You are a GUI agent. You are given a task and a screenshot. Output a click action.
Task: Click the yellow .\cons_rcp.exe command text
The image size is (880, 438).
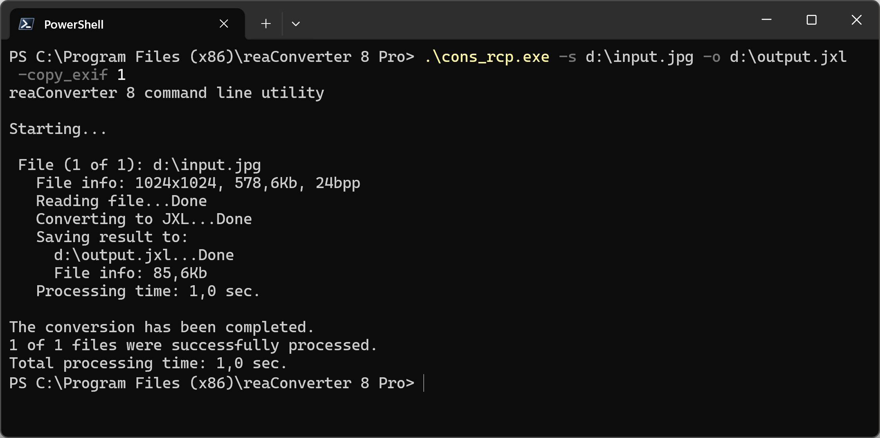pyautogui.click(x=487, y=57)
